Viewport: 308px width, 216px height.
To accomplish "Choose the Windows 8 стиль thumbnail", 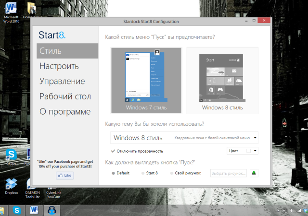I will 222,81.
